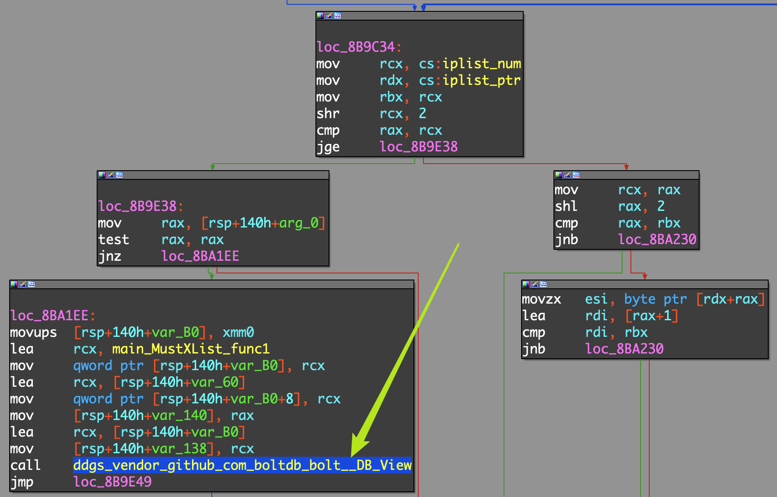
Task: Select the highlighted DB_View call target
Action: tap(242, 465)
